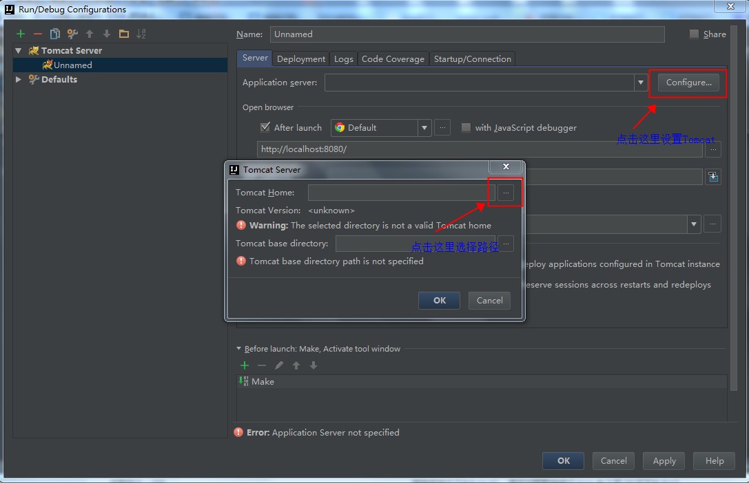Move before launch task up arrow

(296, 365)
